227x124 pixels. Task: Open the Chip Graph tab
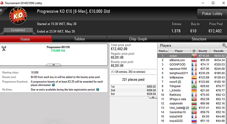[x=138, y=39]
